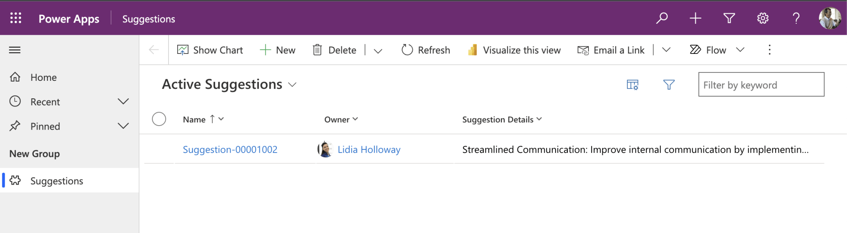Go to Home in sidebar

click(x=43, y=77)
